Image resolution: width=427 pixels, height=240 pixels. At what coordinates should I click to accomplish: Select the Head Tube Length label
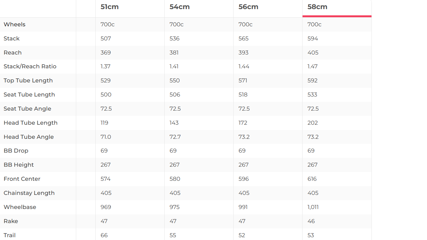pyautogui.click(x=30, y=123)
